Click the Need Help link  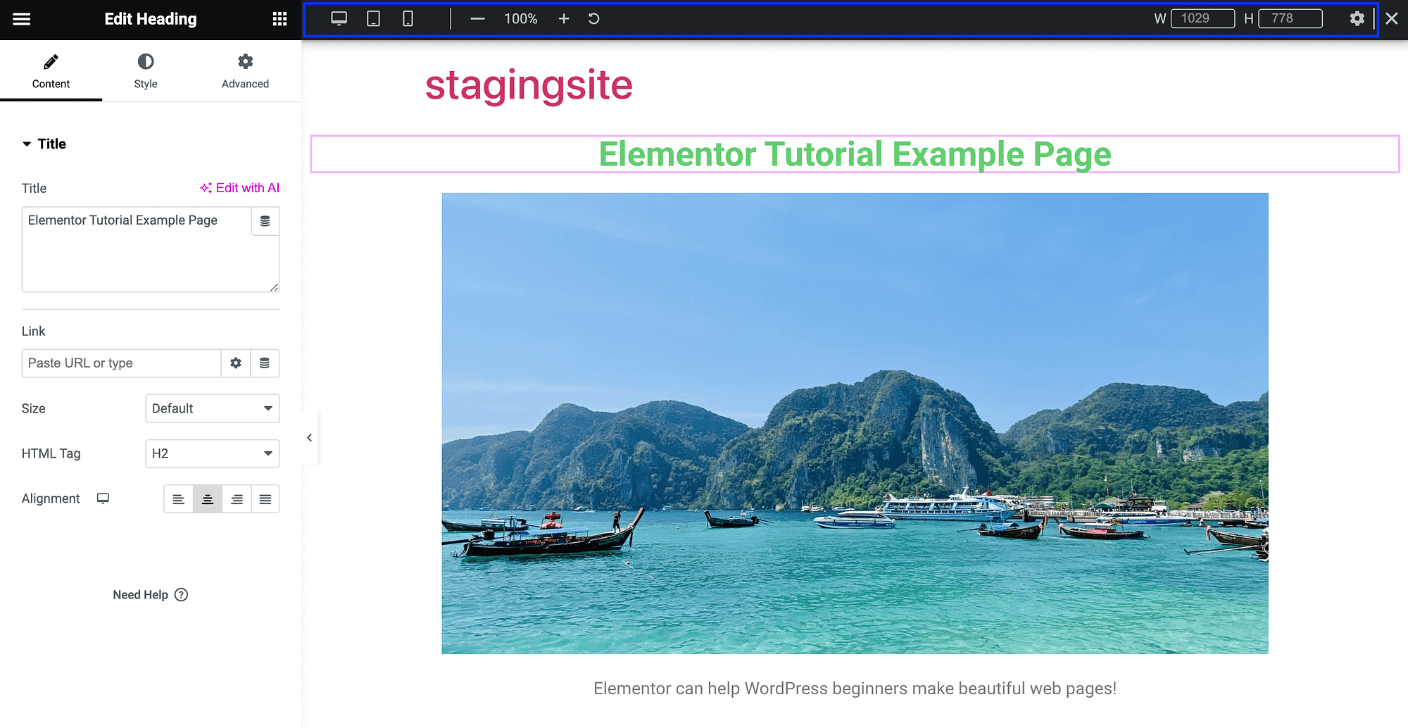pyautogui.click(x=150, y=595)
